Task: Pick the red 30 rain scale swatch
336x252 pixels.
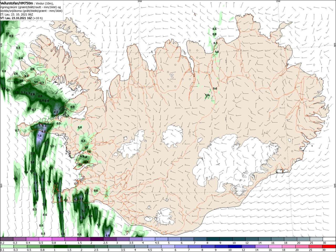Action: point(329,246)
